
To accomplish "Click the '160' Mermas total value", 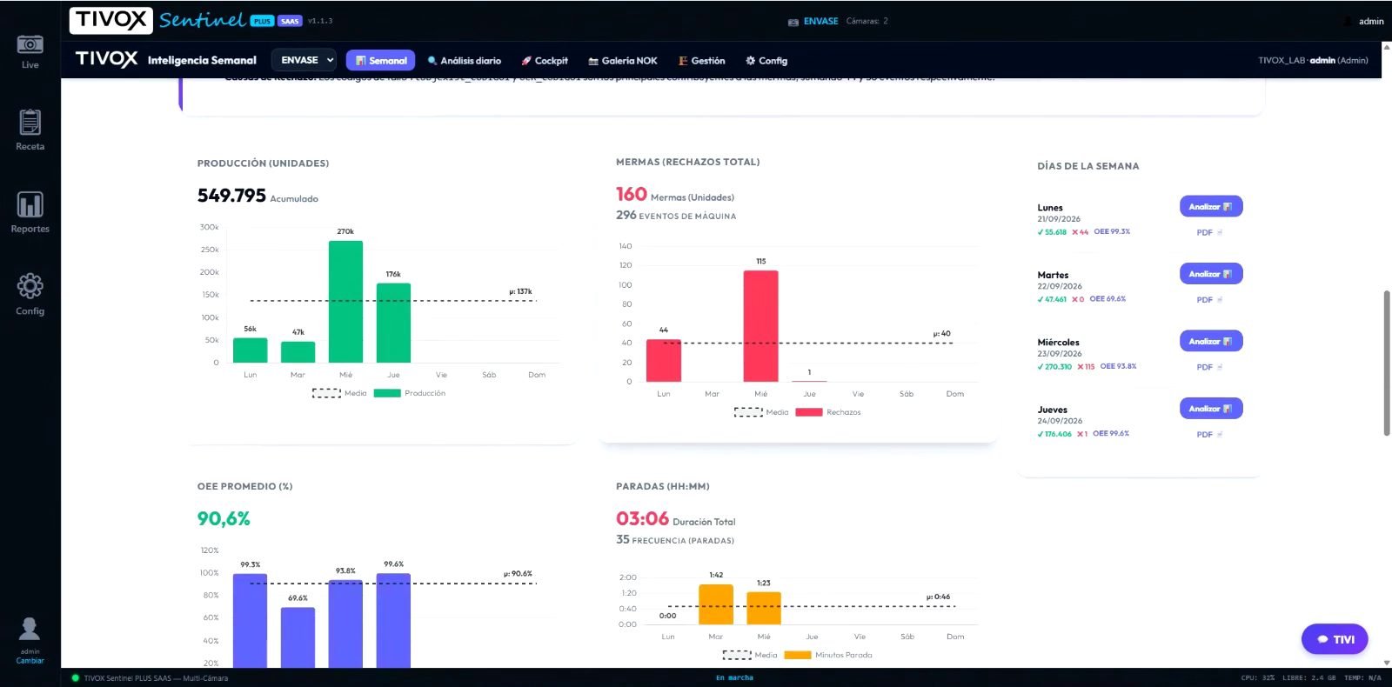I will (x=632, y=194).
